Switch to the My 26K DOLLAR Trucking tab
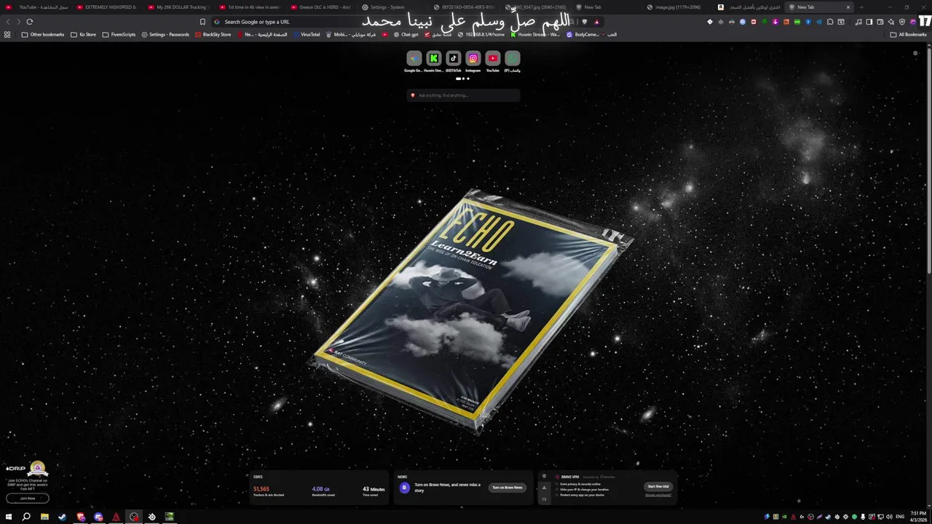 [x=178, y=7]
